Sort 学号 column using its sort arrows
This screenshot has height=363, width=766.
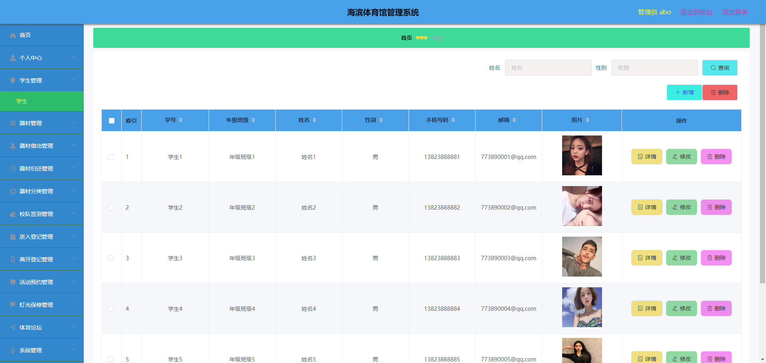pos(181,120)
